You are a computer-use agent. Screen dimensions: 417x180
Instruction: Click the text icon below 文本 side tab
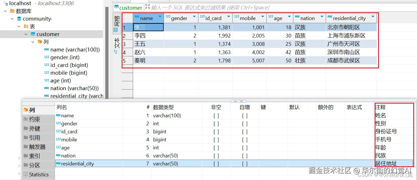[x=116, y=52]
